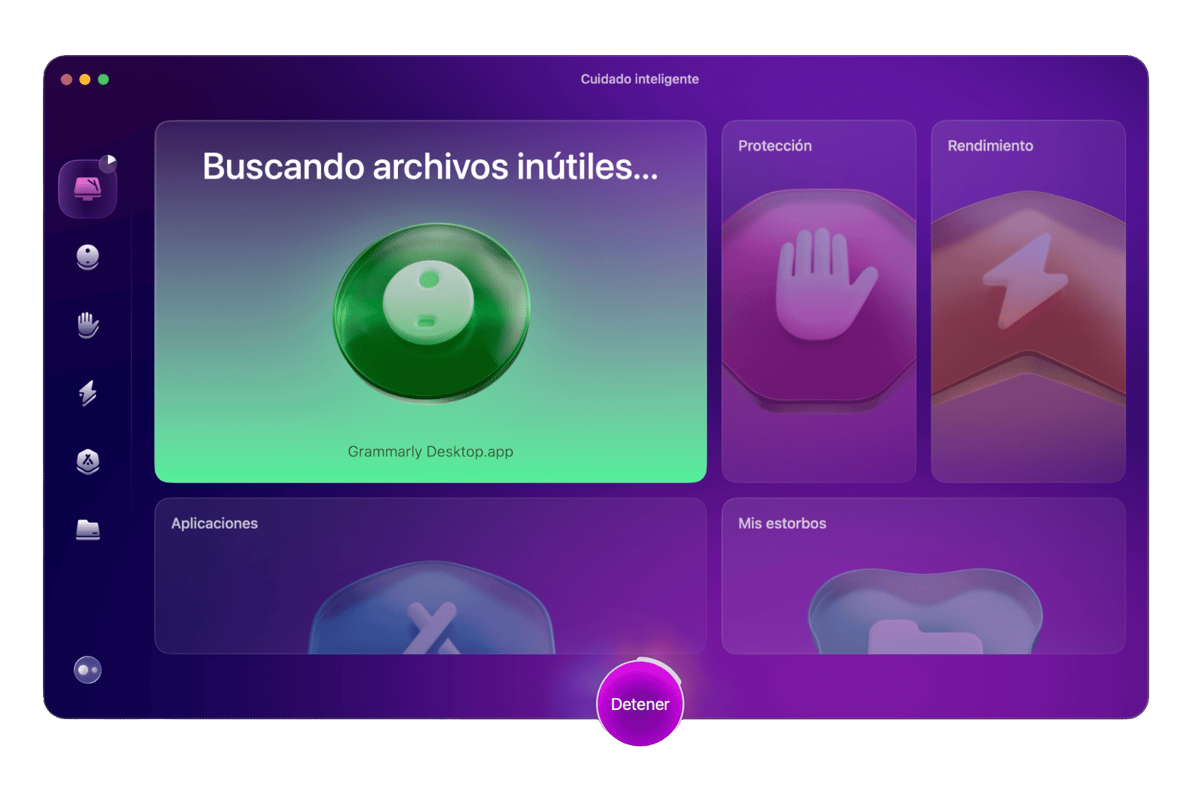Image resolution: width=1192 pixels, height=801 pixels.
Task: Click the scan progress pie on Smart Care icon
Action: click(x=109, y=162)
